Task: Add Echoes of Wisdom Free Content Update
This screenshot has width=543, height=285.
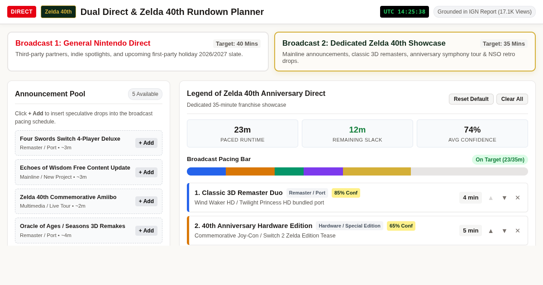Action: (x=146, y=172)
